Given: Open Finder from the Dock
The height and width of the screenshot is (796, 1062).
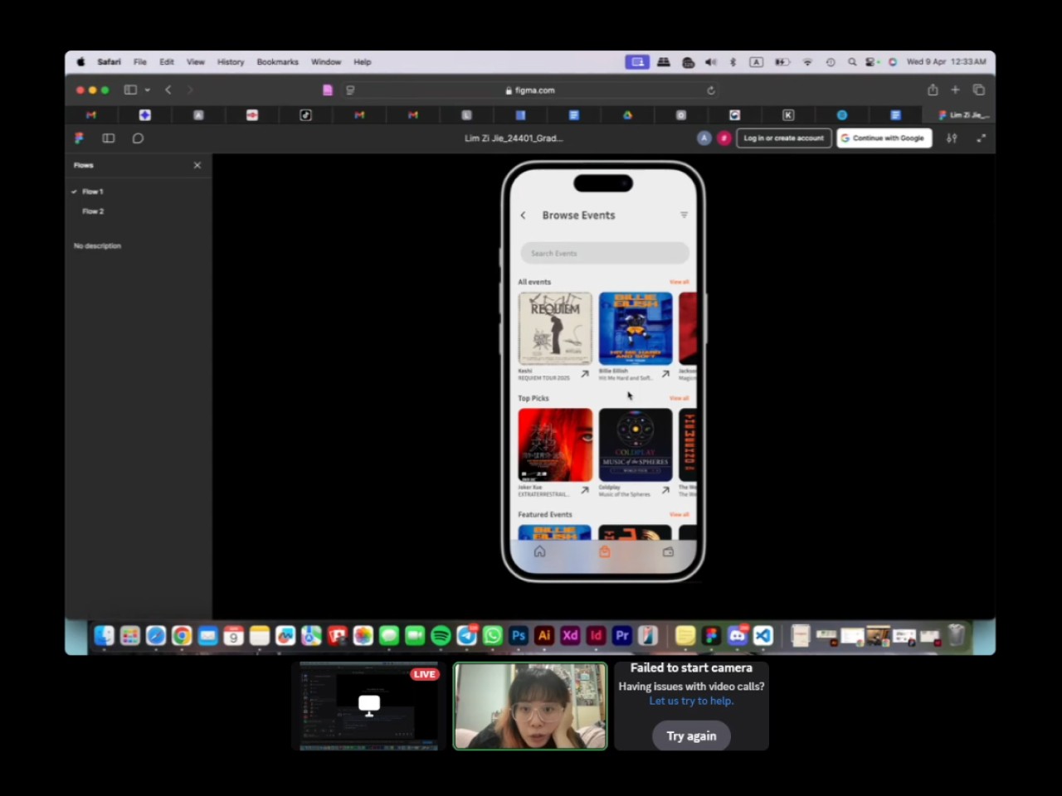Looking at the screenshot, I should coord(104,636).
